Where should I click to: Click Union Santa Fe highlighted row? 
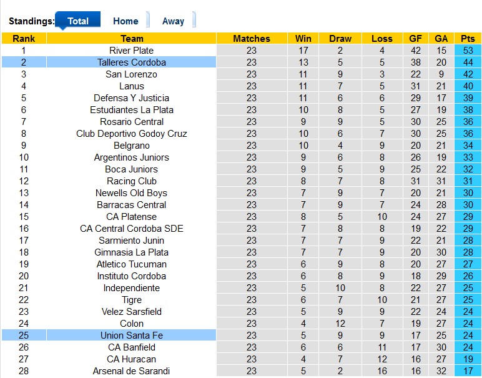[x=131, y=336]
